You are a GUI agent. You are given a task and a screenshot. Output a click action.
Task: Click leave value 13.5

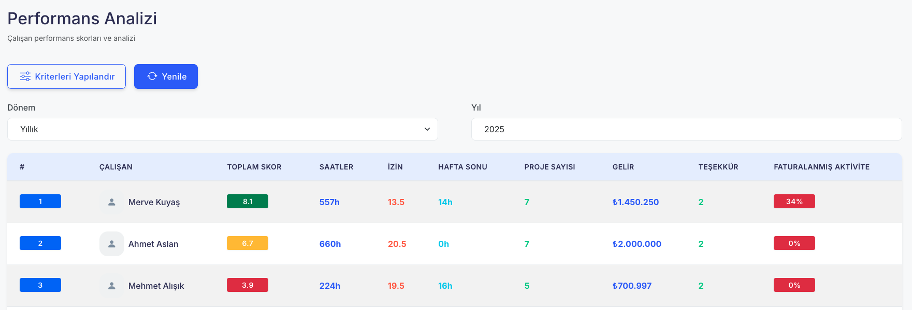396,202
